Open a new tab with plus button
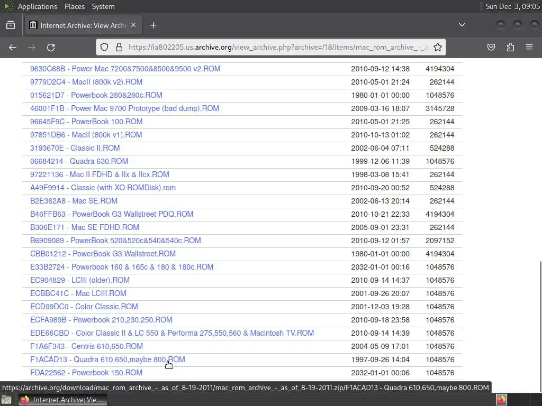 tap(153, 25)
